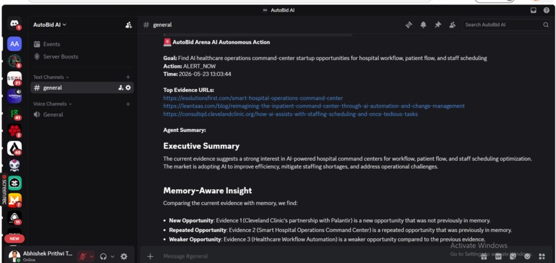Create invite for general text channel
Screen dimensions: 556x263
[121, 88]
